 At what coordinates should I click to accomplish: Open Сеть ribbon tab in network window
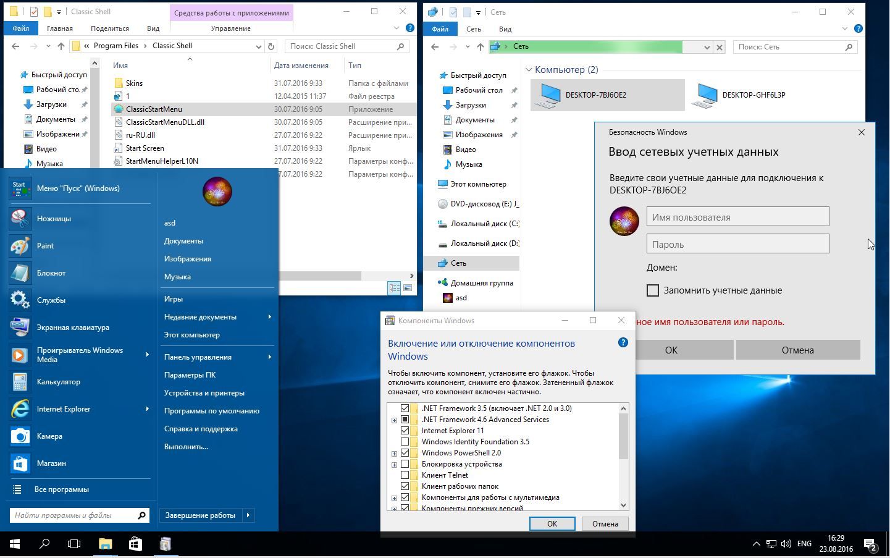click(x=474, y=29)
